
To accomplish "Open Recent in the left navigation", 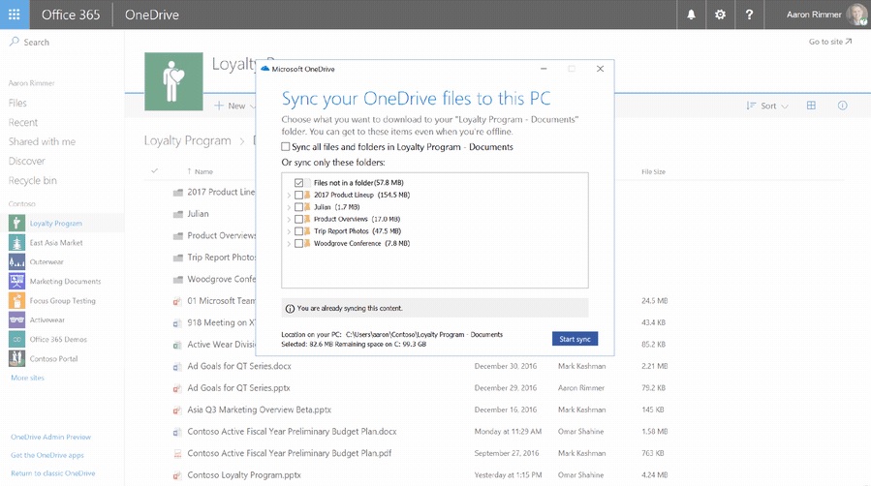I will pyautogui.click(x=23, y=122).
